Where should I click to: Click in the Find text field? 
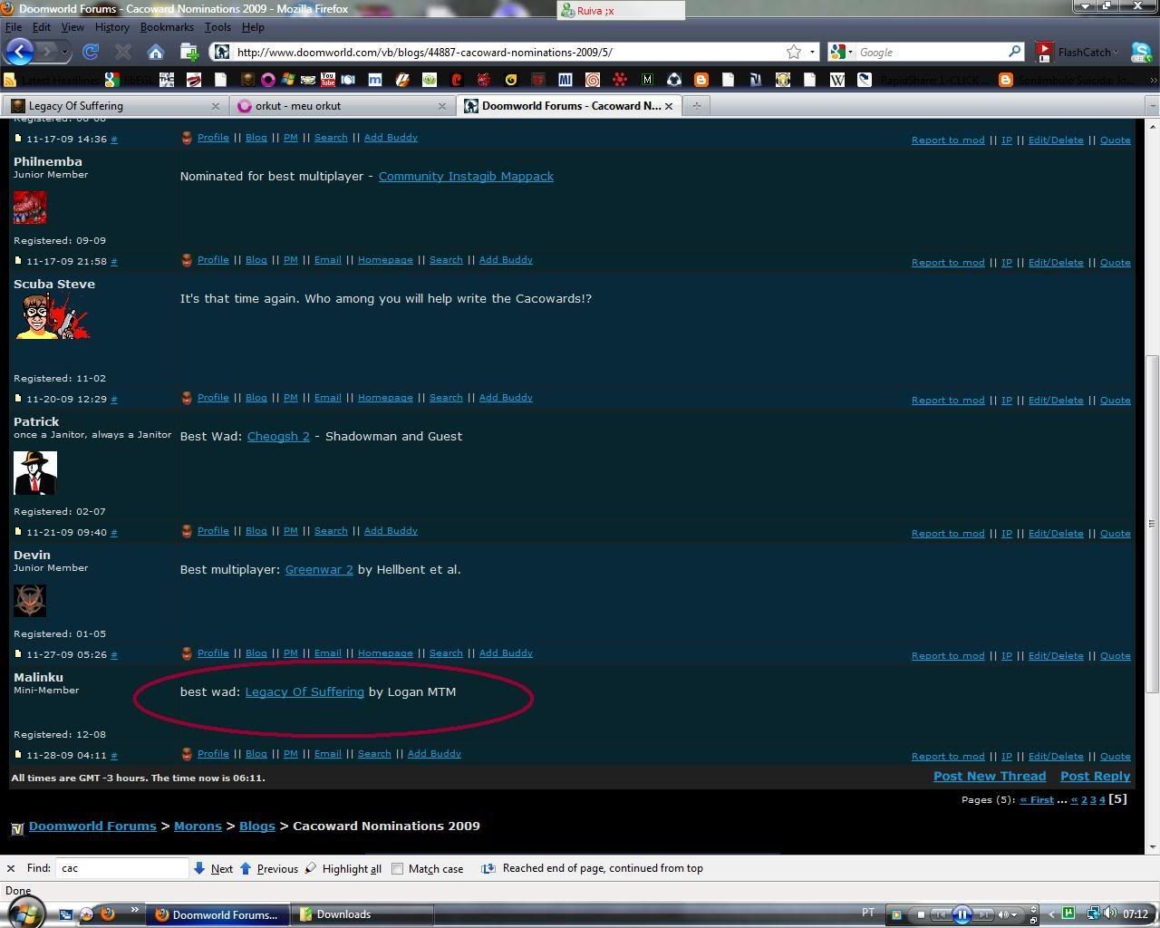tap(121, 868)
